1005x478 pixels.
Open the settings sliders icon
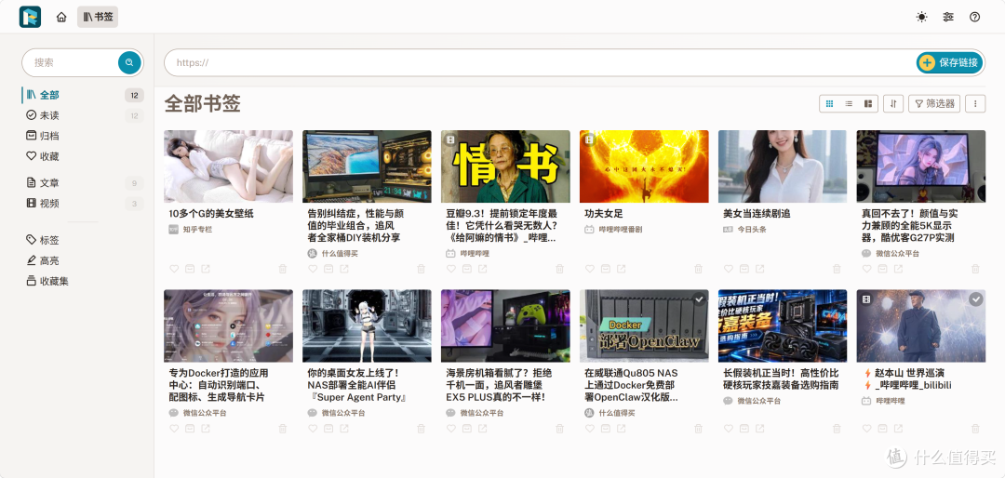click(x=948, y=18)
